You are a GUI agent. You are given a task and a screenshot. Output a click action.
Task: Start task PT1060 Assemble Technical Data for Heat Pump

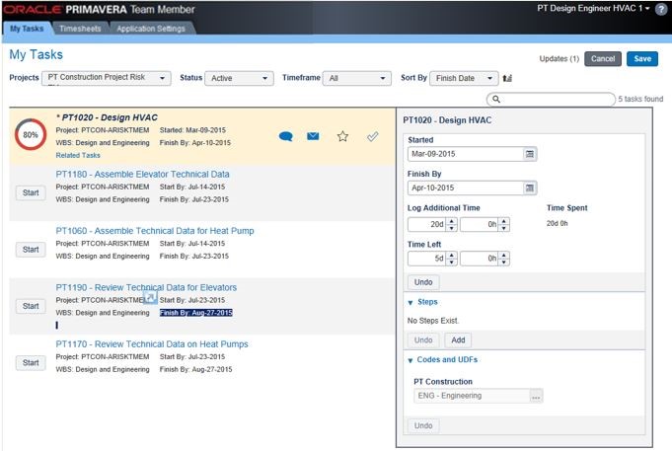click(31, 249)
